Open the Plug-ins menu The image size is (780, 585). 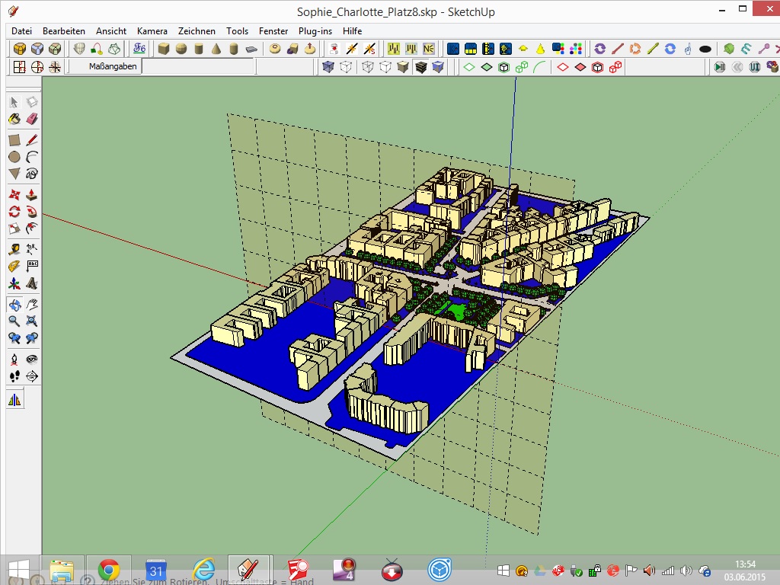pos(315,31)
